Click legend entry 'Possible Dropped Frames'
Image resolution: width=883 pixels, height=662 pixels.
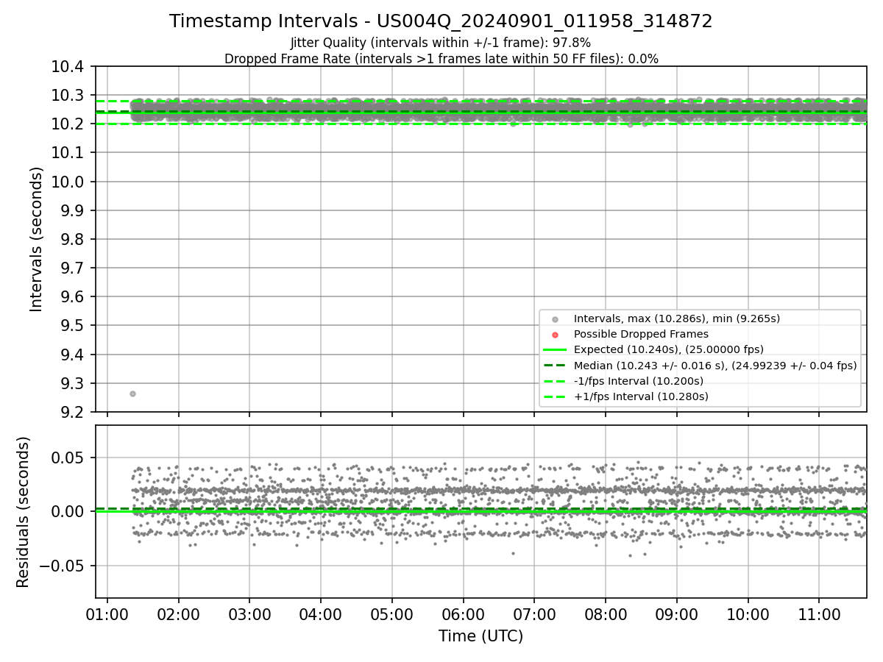point(641,334)
